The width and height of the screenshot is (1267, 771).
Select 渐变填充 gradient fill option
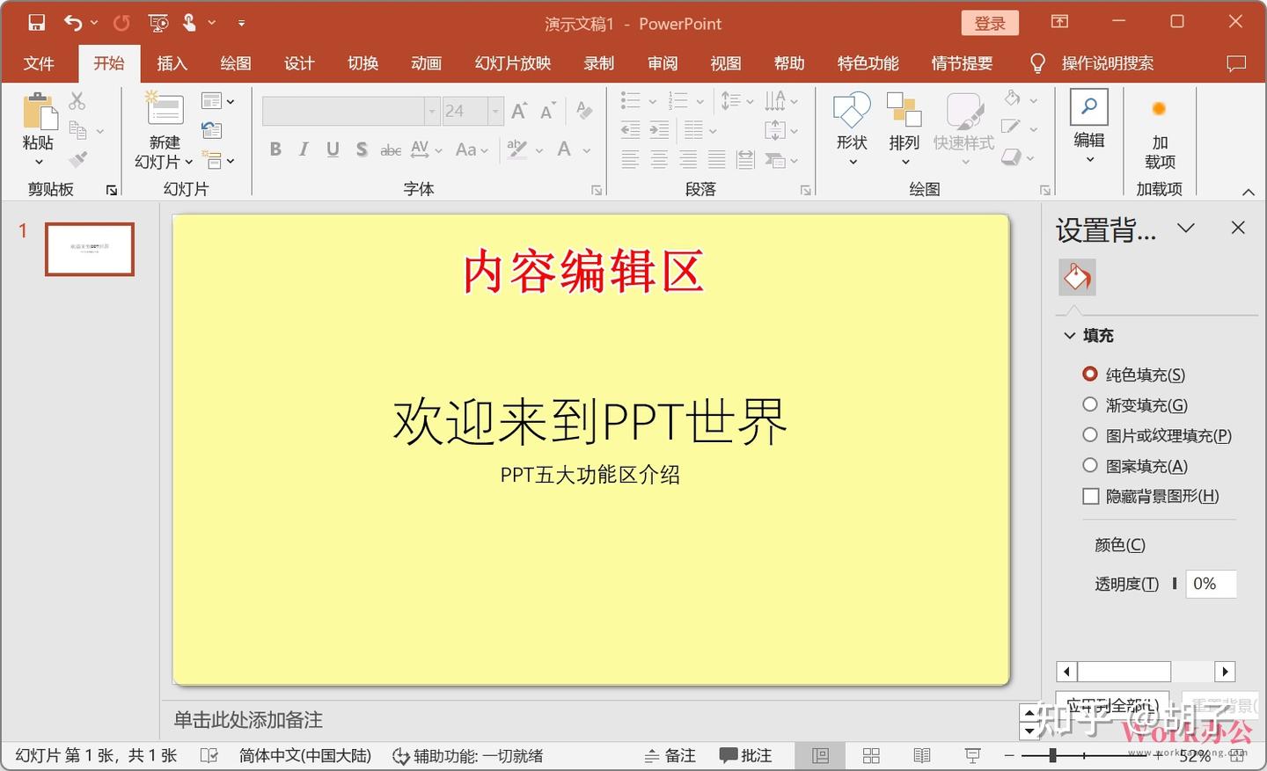(x=1089, y=404)
